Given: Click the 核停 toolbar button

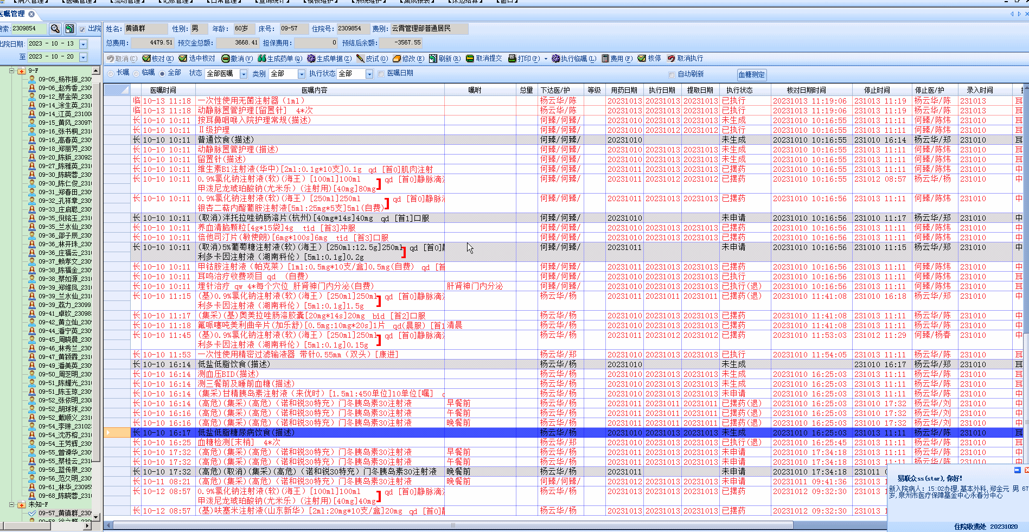Looking at the screenshot, I should pyautogui.click(x=649, y=59).
